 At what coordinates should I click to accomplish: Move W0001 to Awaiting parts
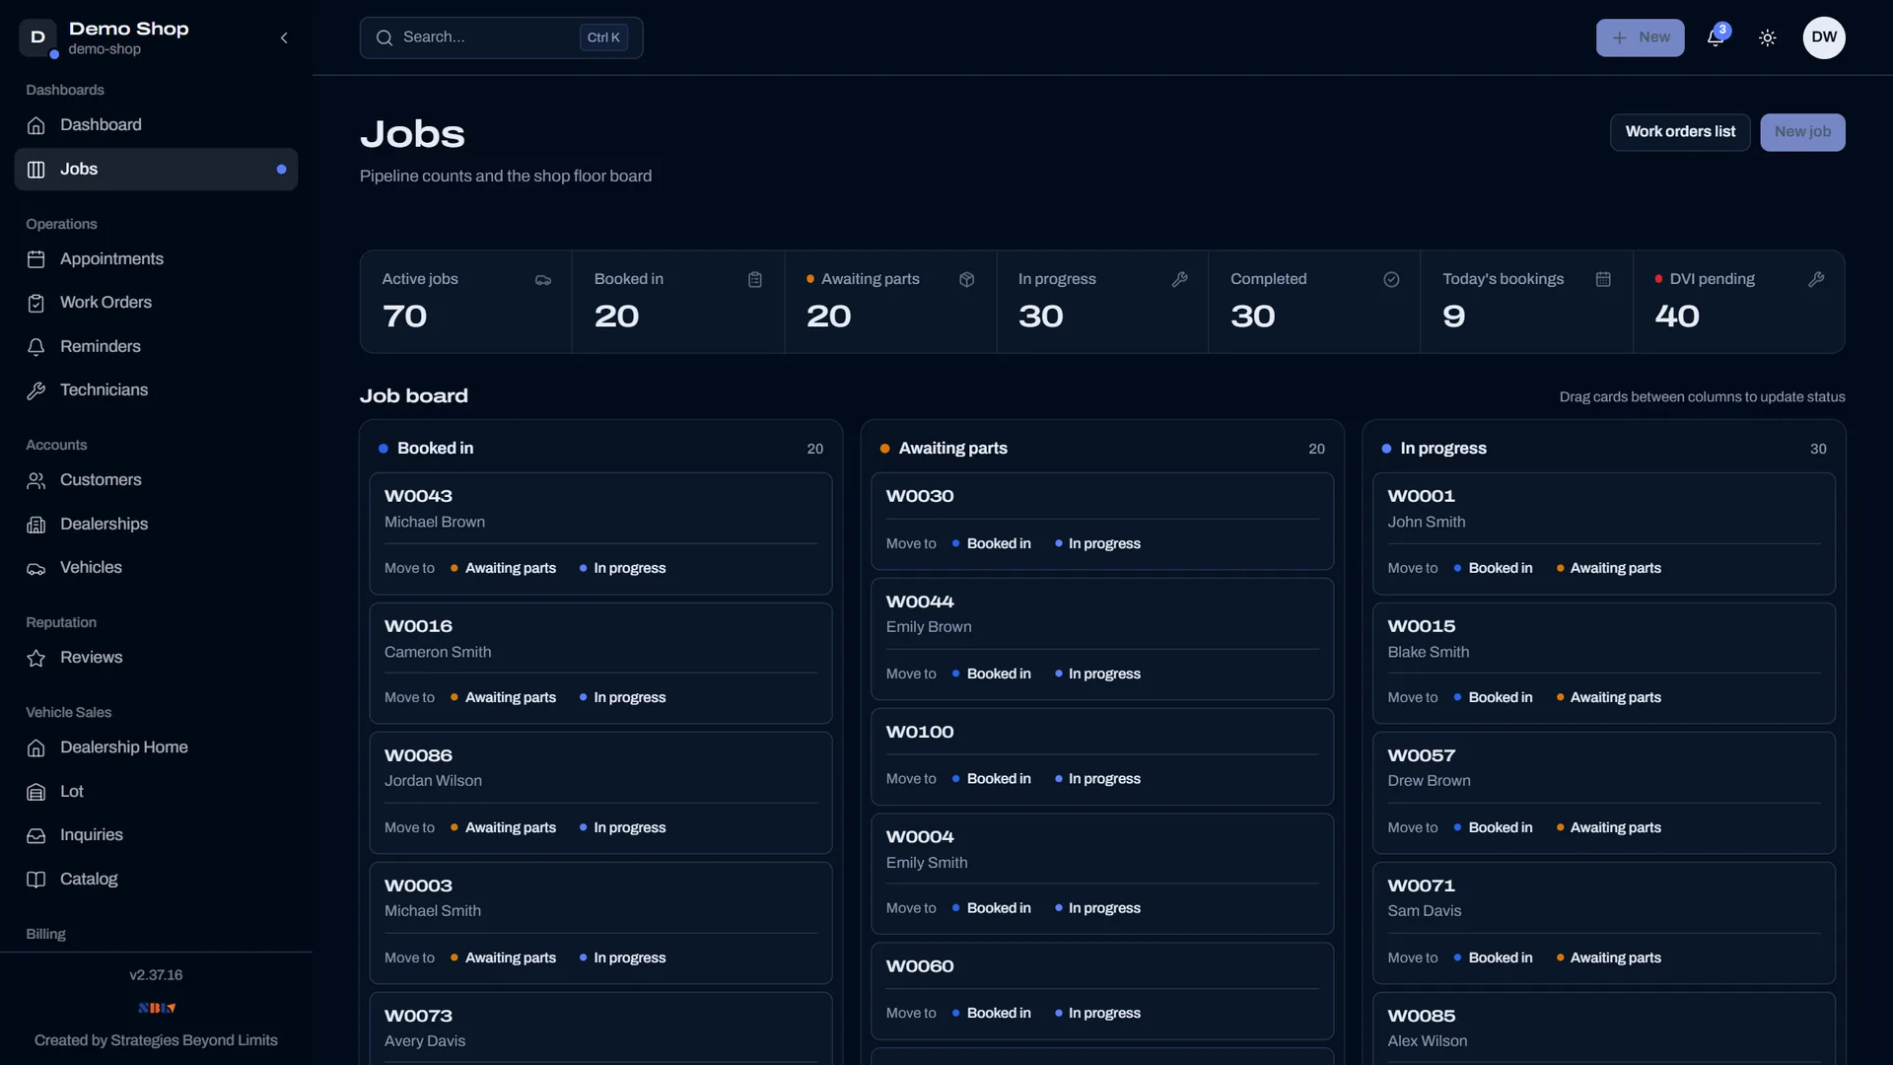point(1609,569)
